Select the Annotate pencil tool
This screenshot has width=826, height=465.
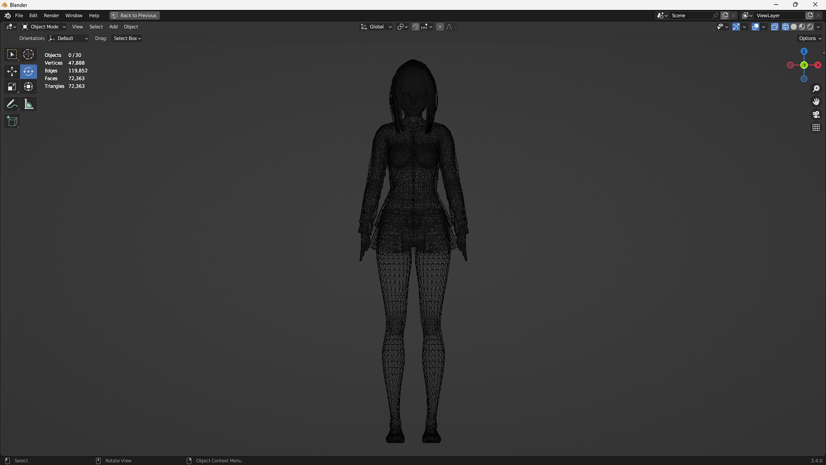click(12, 104)
